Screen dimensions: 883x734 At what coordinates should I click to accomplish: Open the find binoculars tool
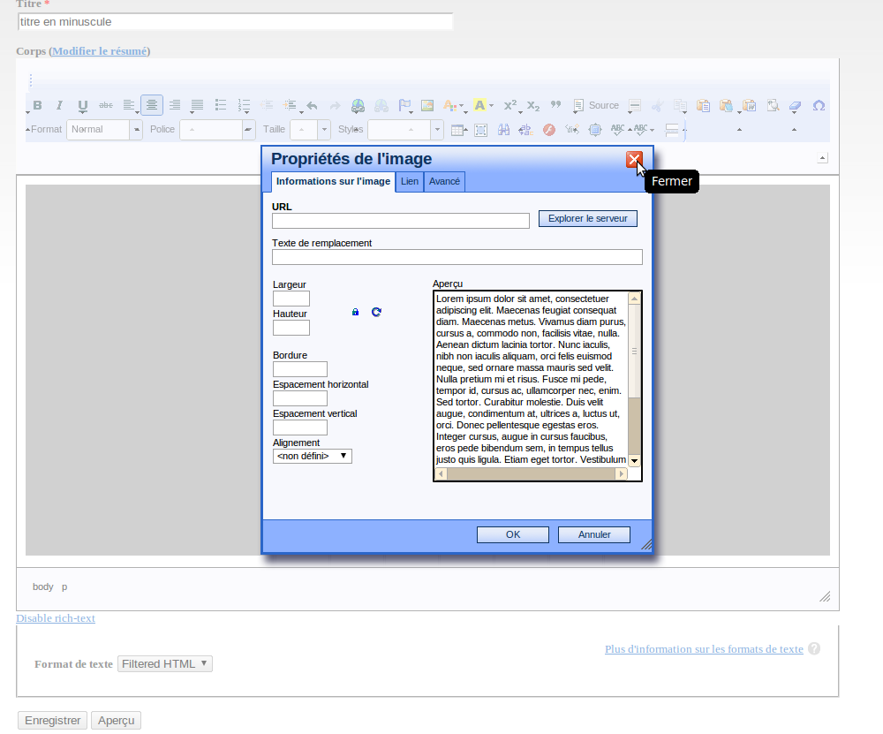[x=503, y=130]
